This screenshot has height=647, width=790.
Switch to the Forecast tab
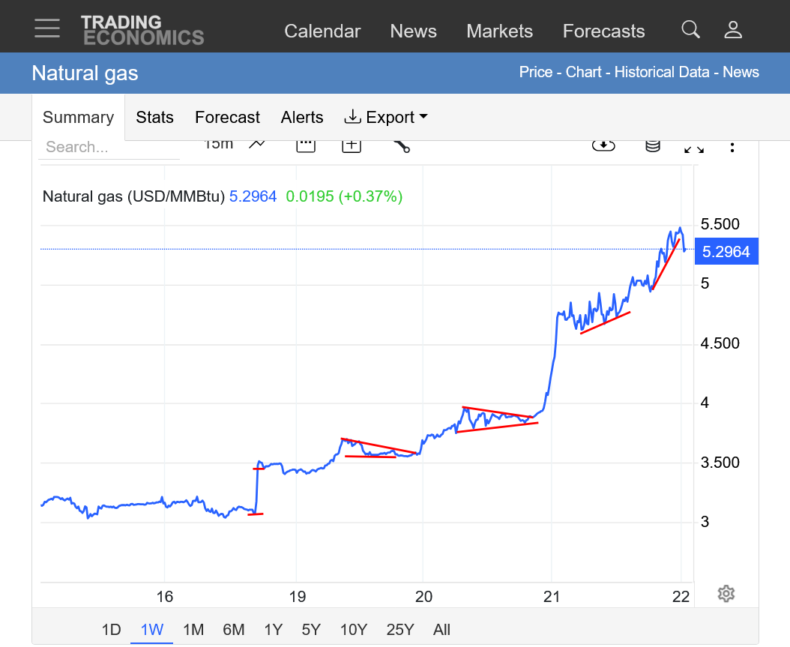[x=227, y=118]
